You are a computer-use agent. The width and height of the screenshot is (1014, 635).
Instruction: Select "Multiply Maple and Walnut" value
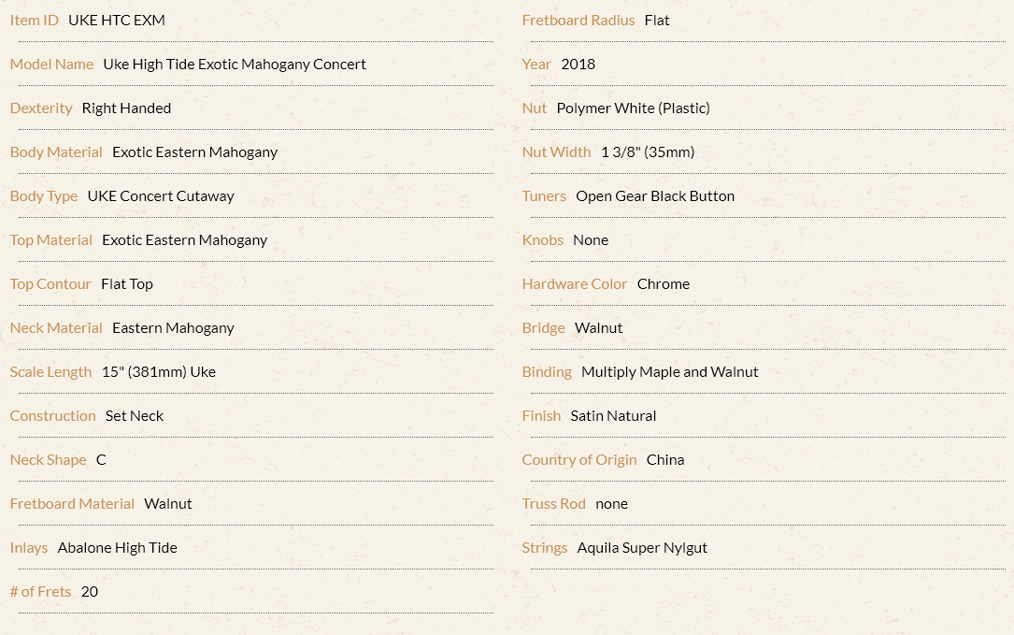pos(670,372)
